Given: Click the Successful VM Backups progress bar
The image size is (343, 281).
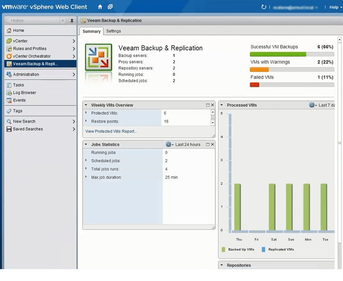Looking at the screenshot, I should 292,54.
